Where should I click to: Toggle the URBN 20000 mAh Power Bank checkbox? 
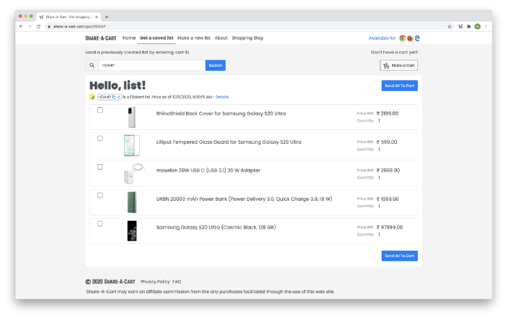(x=100, y=195)
